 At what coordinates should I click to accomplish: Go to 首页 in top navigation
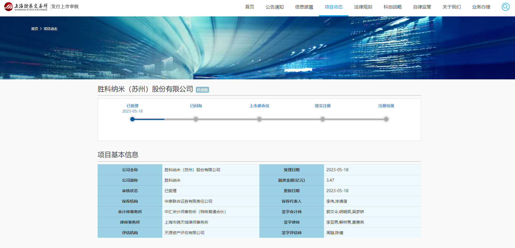250,7
